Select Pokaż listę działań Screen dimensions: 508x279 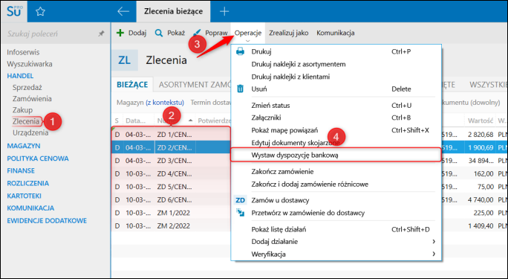(x=279, y=229)
